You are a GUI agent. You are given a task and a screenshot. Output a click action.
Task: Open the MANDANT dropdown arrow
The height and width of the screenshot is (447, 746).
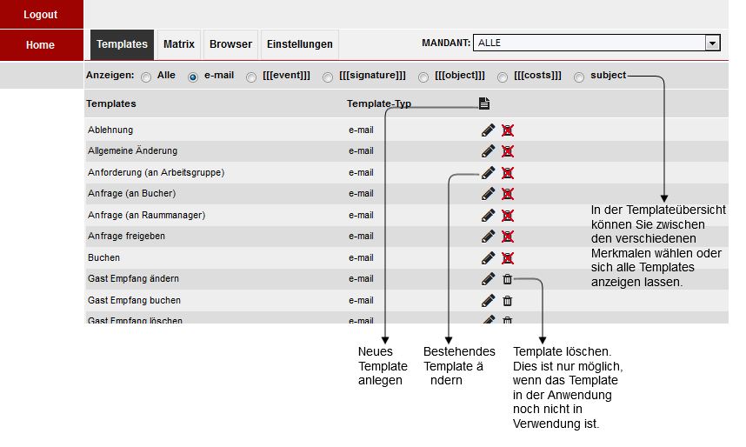point(712,43)
